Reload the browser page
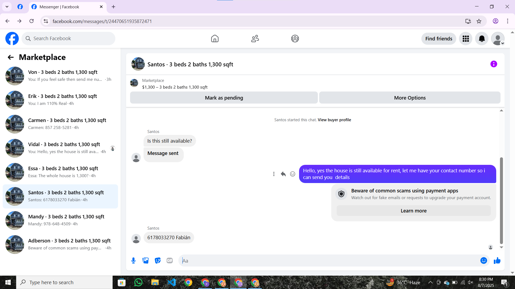The image size is (515, 289). pyautogui.click(x=32, y=21)
